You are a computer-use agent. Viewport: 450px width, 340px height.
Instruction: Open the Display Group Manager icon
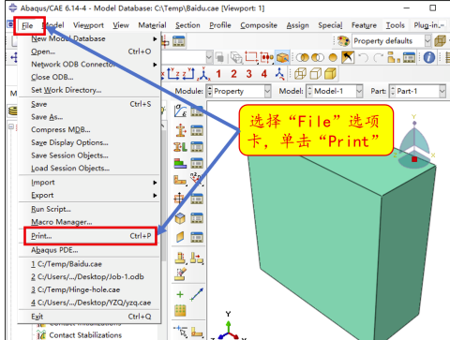[409, 57]
